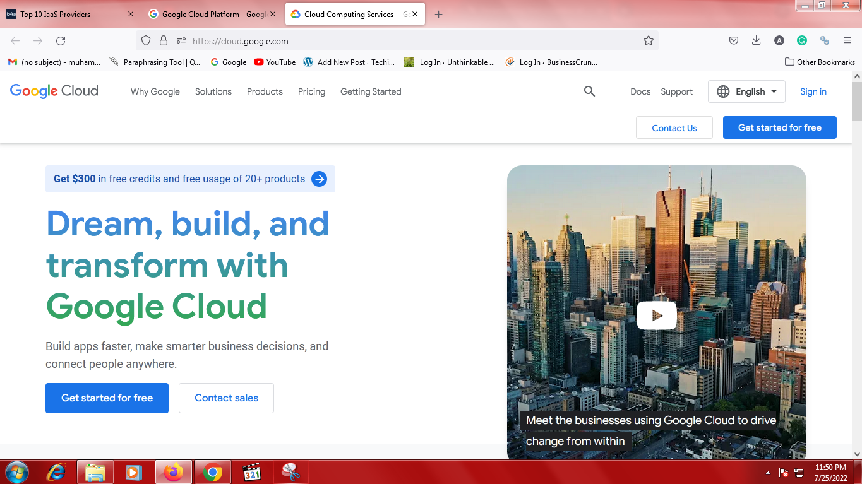Click the page vertical scrollbar thumb
Viewport: 862px width, 484px height.
(856, 101)
